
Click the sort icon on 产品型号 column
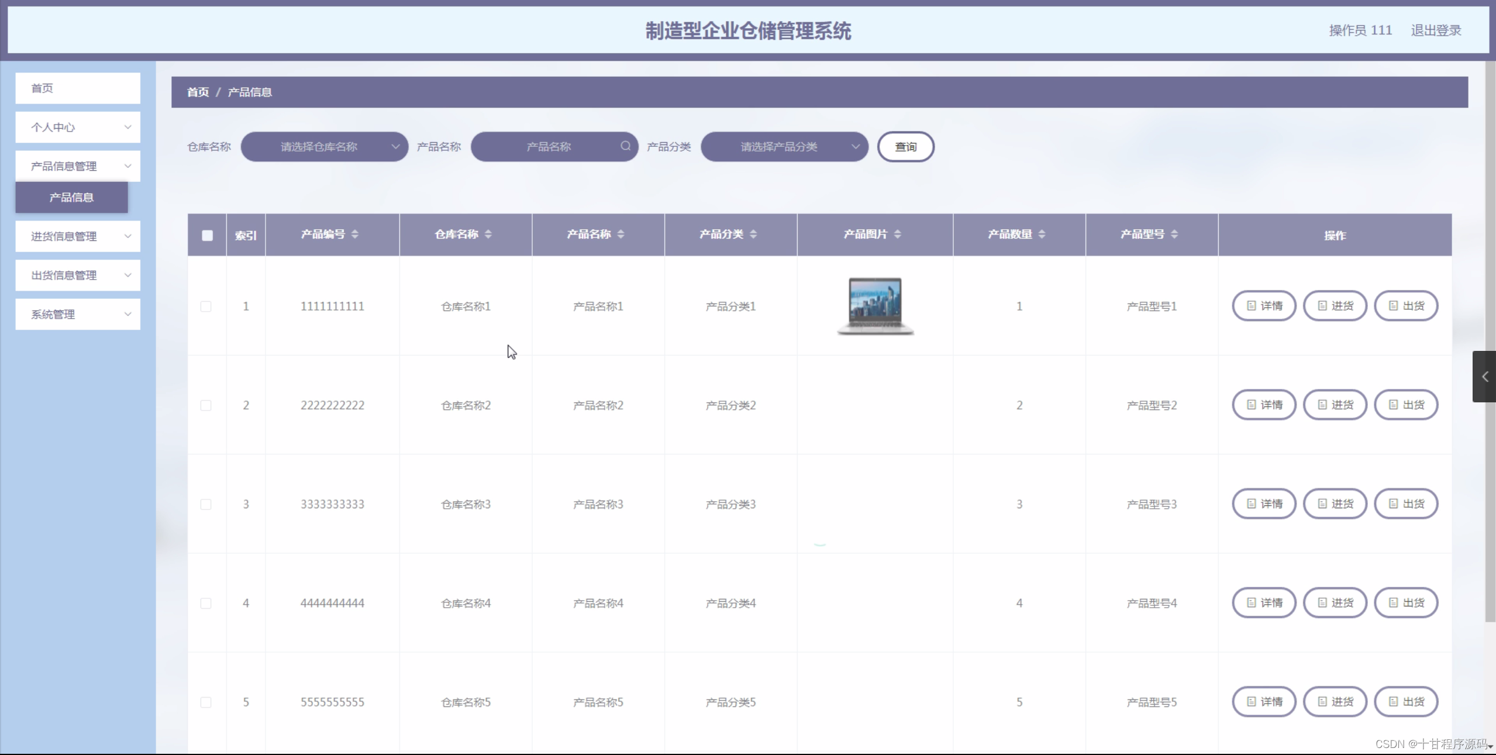[x=1176, y=234]
